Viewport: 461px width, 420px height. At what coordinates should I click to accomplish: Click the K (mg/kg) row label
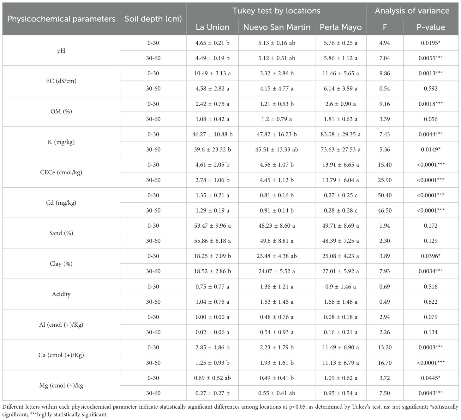[61, 142]
